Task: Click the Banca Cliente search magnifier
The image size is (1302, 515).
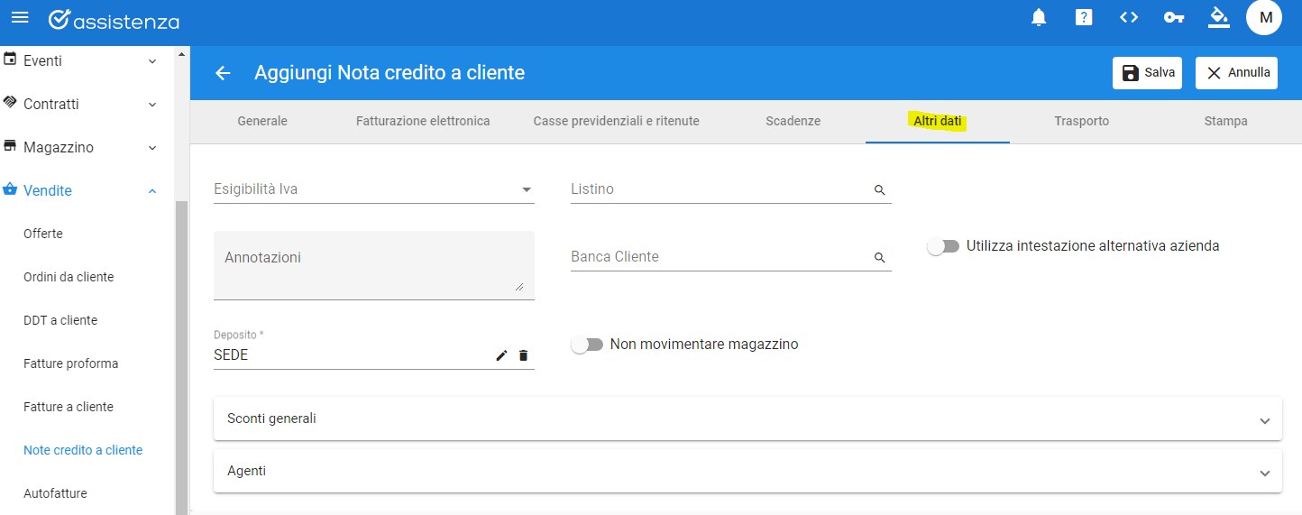Action: (880, 258)
